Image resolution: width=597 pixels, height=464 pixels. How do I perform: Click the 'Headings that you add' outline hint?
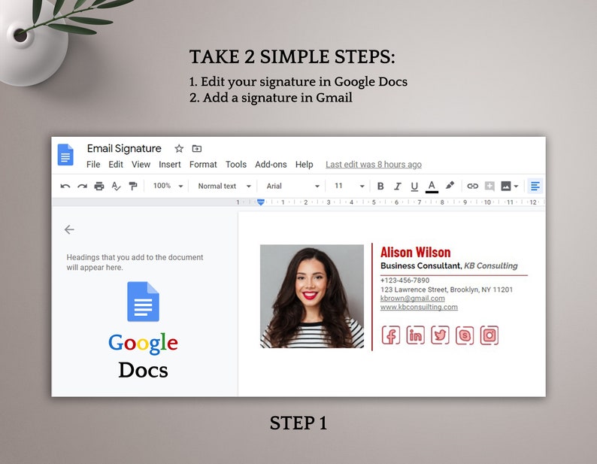coord(135,262)
